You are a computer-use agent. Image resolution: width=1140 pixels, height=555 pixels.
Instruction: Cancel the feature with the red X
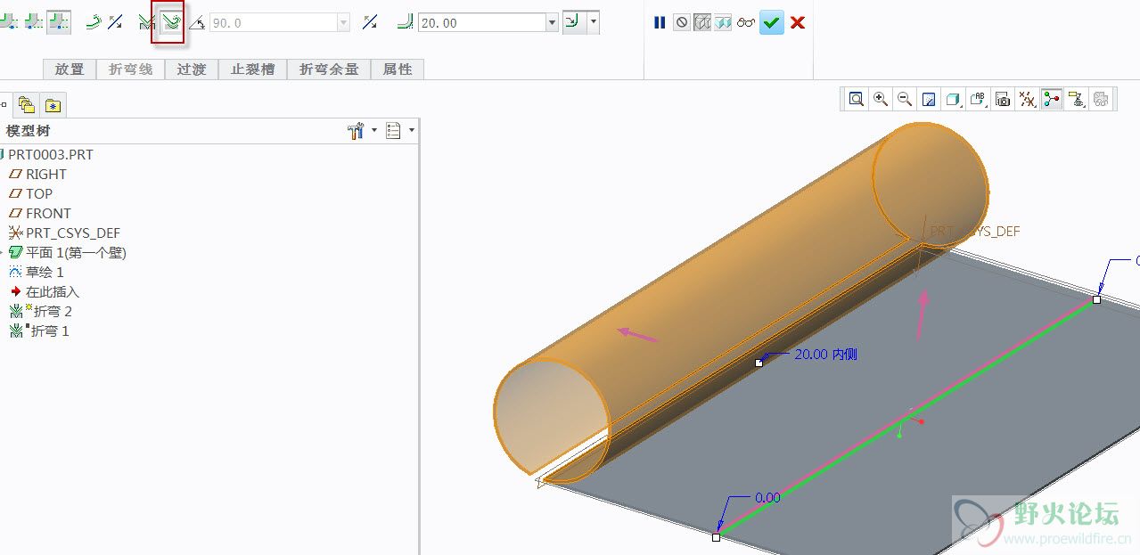798,23
